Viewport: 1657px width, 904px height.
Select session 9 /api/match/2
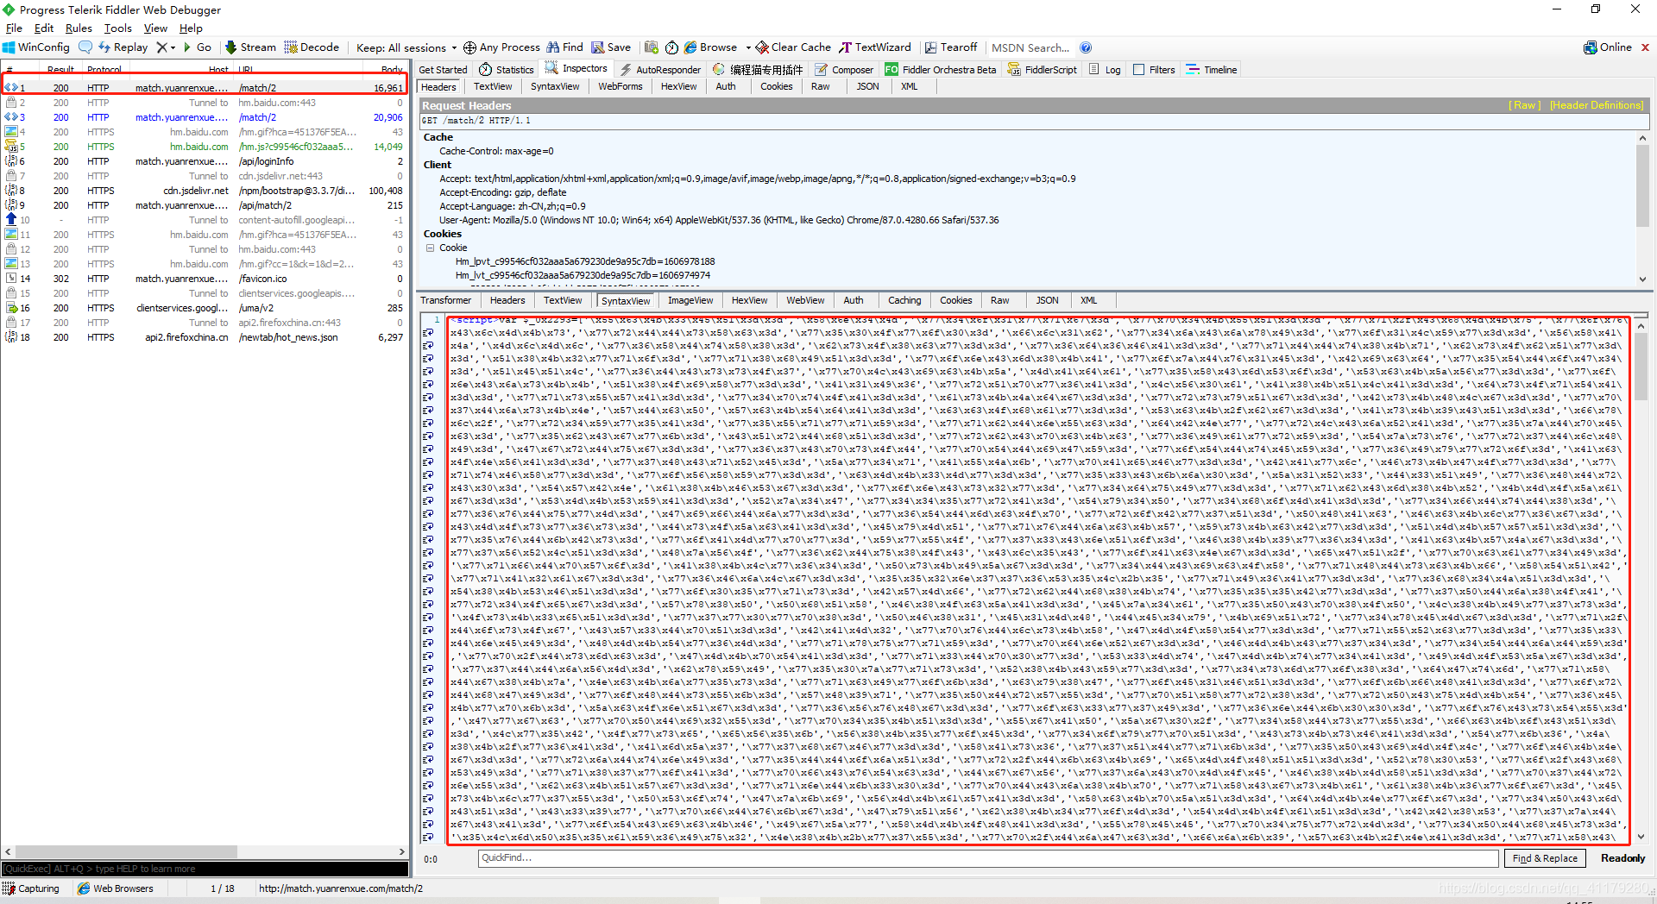[x=205, y=205]
